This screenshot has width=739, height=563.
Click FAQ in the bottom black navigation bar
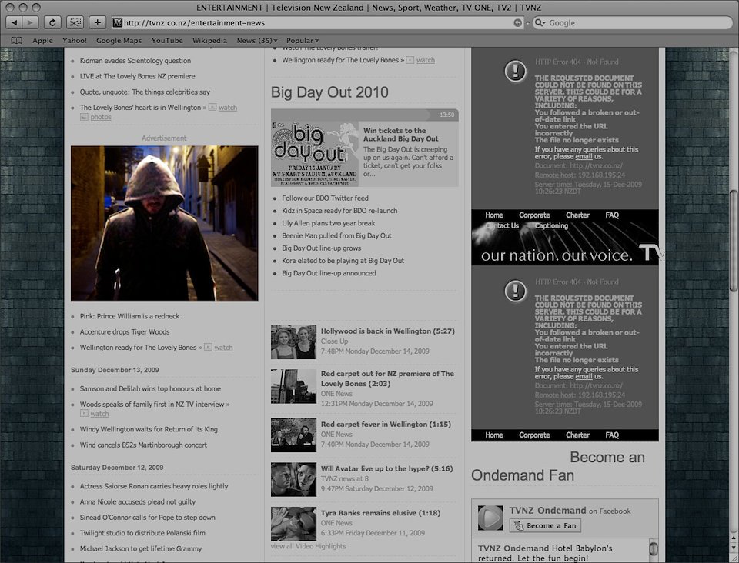coord(612,435)
